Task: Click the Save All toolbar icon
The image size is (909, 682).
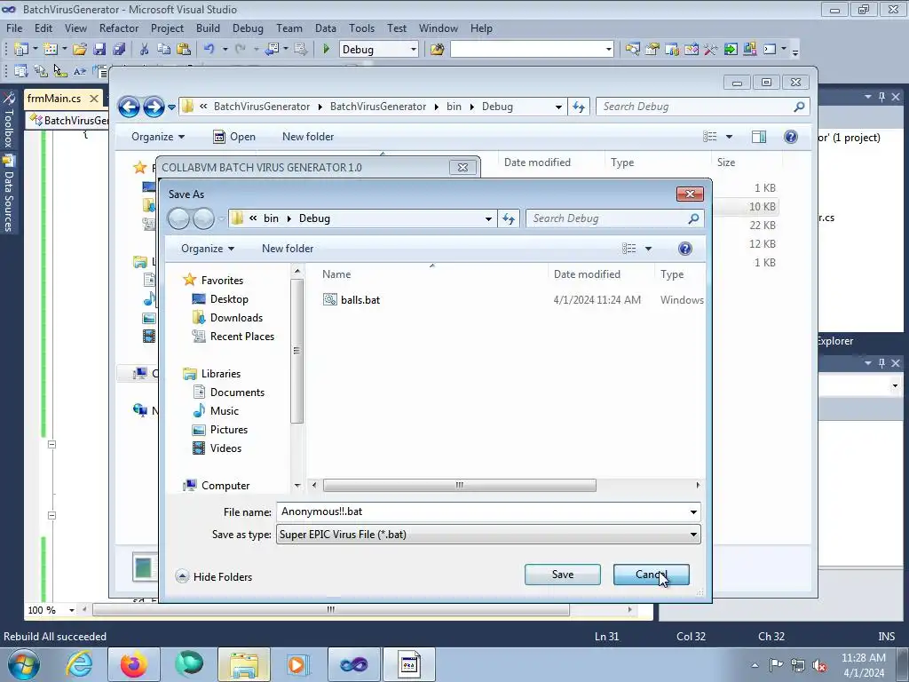Action: [x=119, y=50]
